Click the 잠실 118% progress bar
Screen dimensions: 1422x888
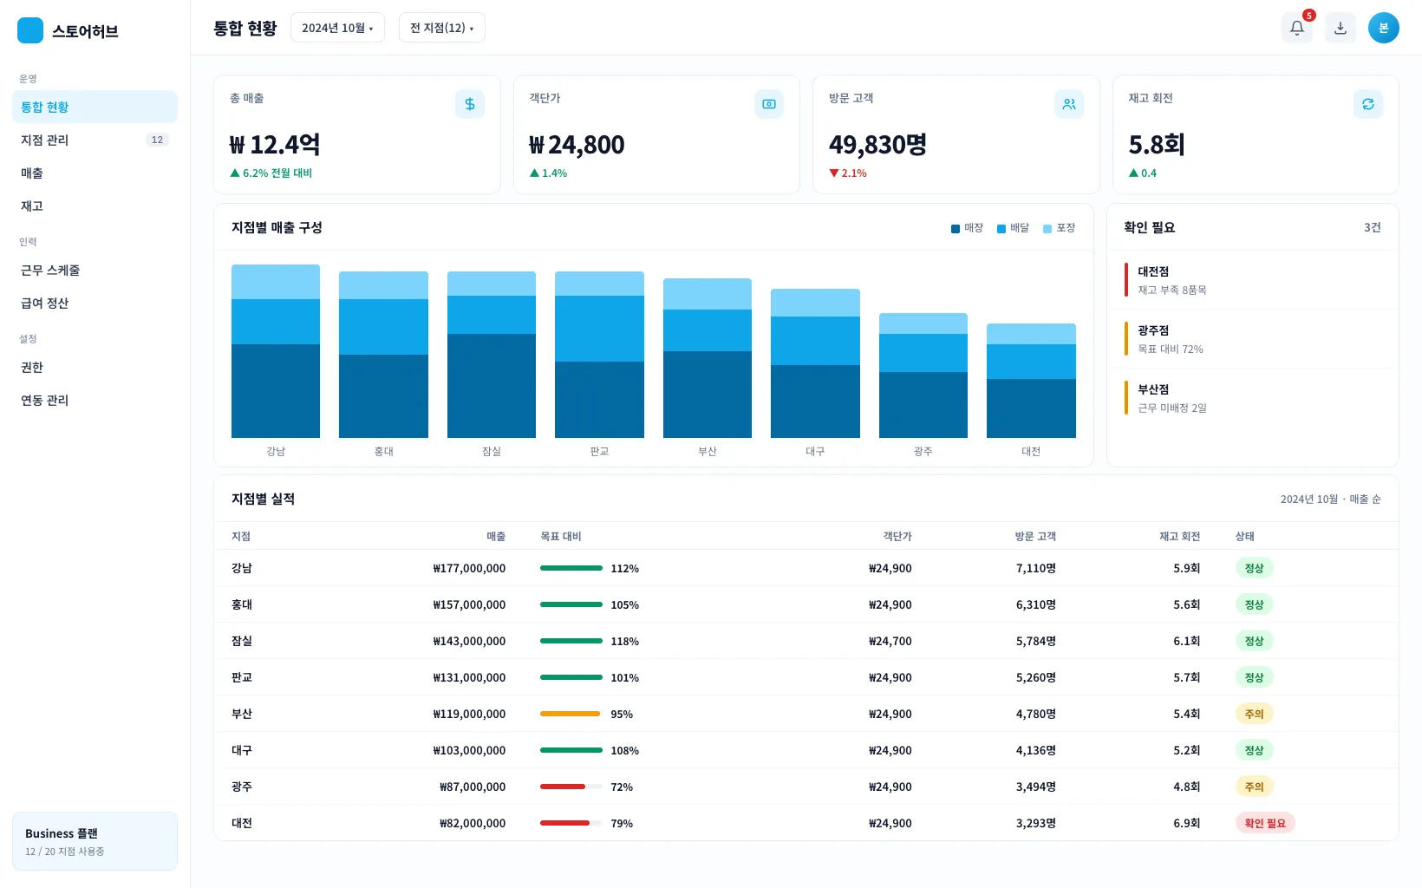pyautogui.click(x=571, y=641)
